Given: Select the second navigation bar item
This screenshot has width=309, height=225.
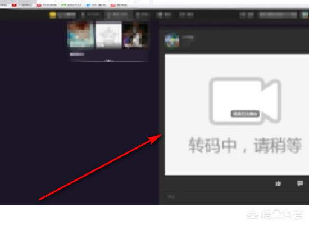Looking at the screenshot, I should [x=91, y=15].
